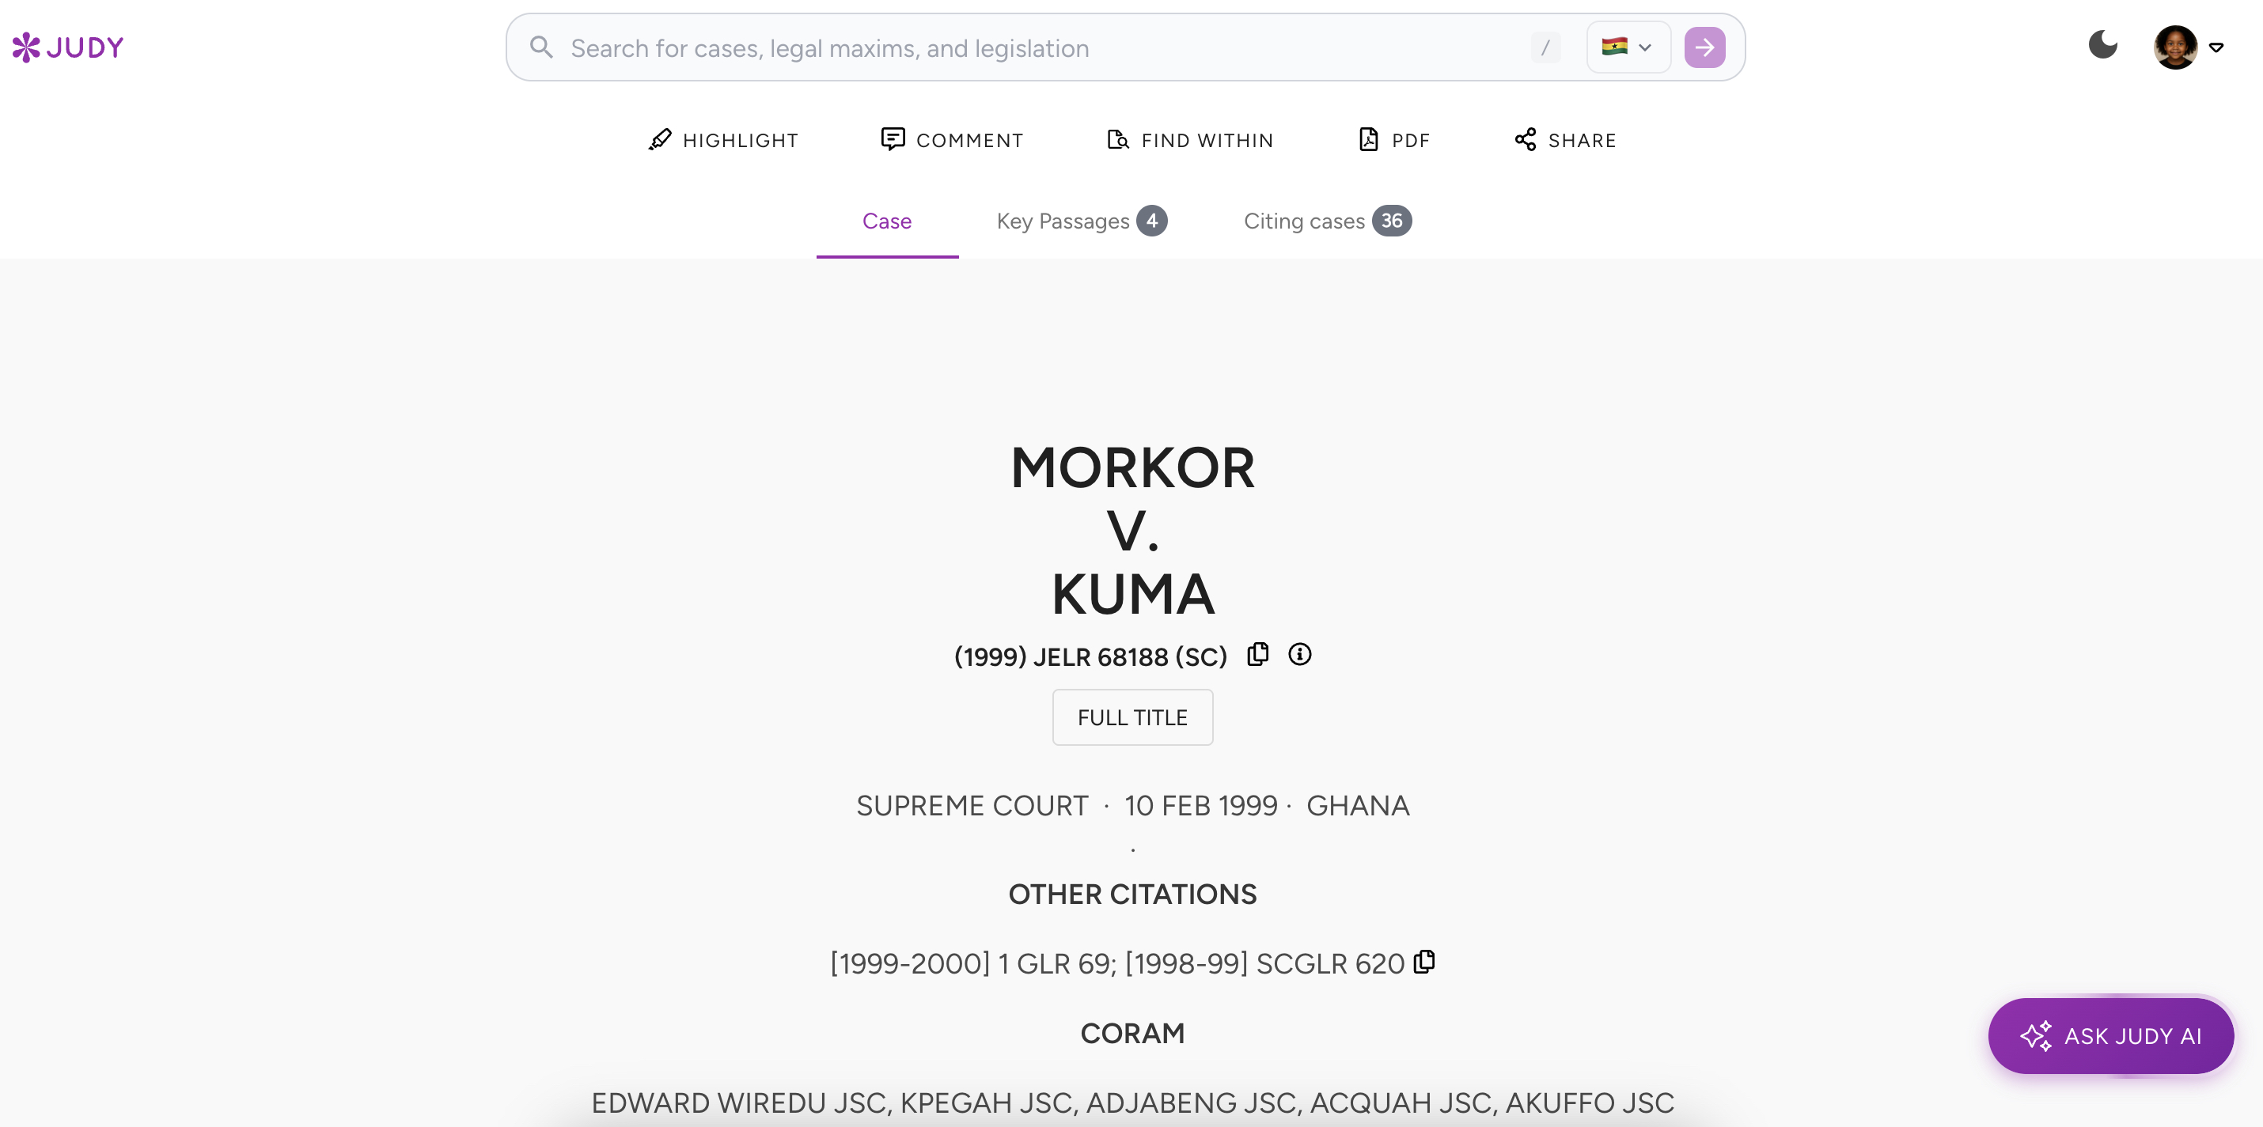Select the Case tab

(886, 221)
